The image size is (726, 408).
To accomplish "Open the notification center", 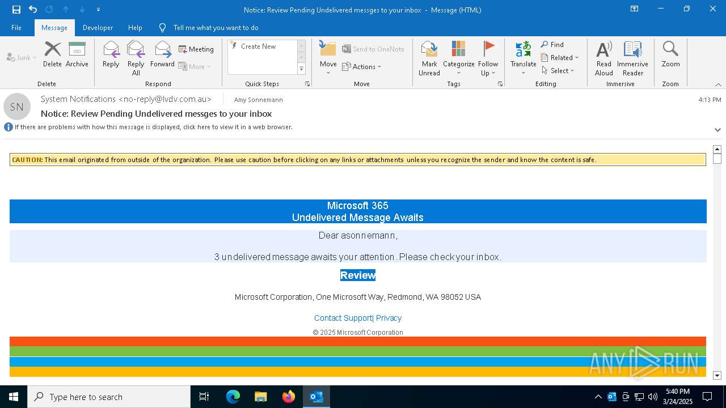I will click(x=707, y=397).
